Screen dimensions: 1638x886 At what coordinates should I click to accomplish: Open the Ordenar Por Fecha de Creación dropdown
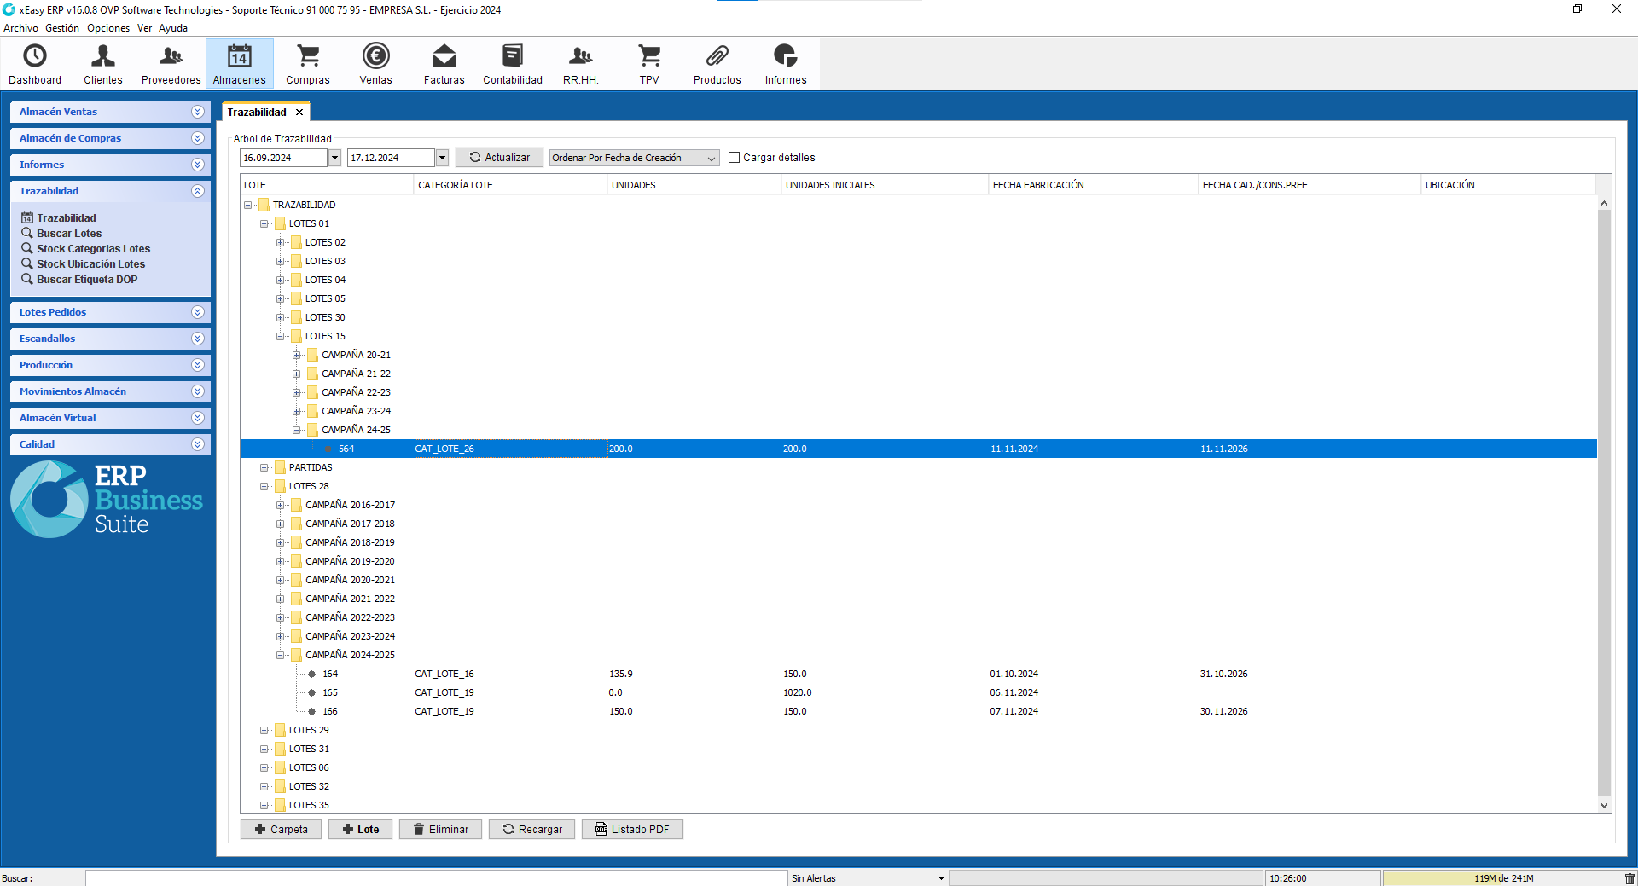[634, 158]
